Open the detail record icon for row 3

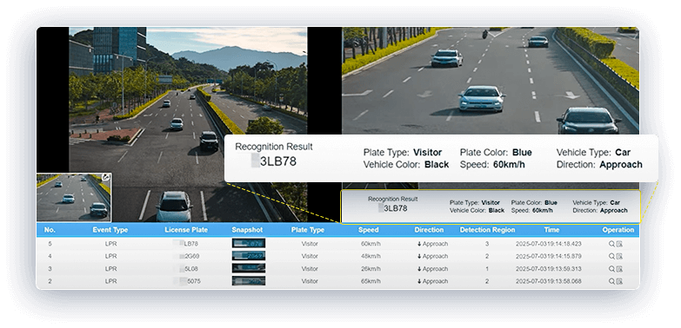pyautogui.click(x=619, y=269)
